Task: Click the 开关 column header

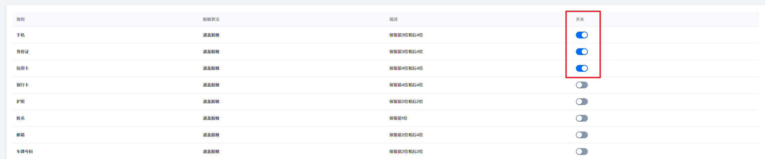Action: [x=580, y=19]
